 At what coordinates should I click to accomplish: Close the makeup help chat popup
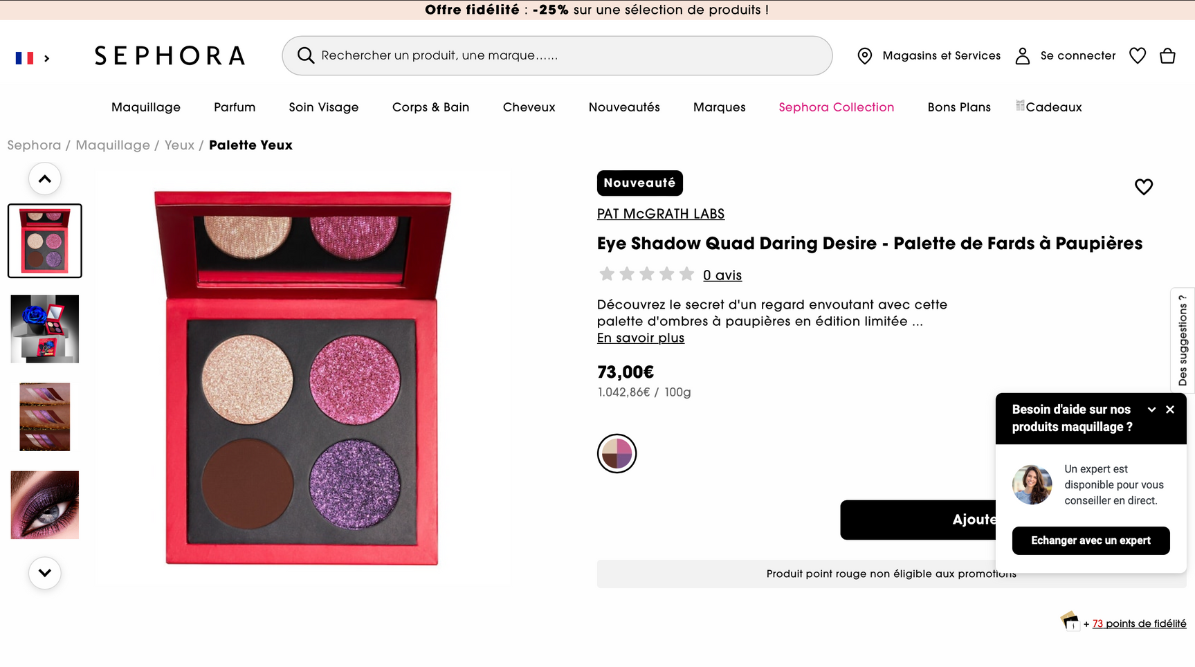tap(1170, 410)
